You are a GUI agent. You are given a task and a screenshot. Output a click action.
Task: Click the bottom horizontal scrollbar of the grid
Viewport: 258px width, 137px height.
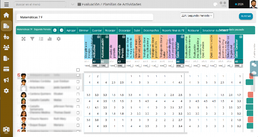(x=135, y=133)
